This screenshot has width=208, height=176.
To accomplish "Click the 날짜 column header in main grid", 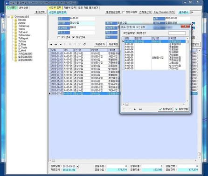I will tap(57, 50).
